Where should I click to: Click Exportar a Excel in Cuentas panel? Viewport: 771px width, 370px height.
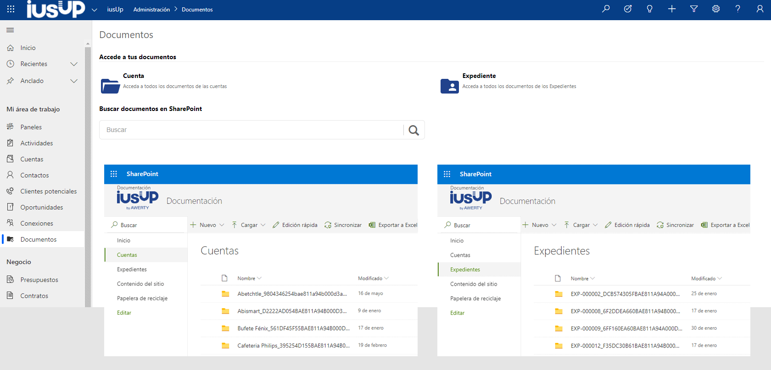[x=393, y=225]
